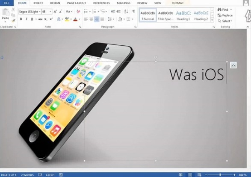Justify the text

102,19
